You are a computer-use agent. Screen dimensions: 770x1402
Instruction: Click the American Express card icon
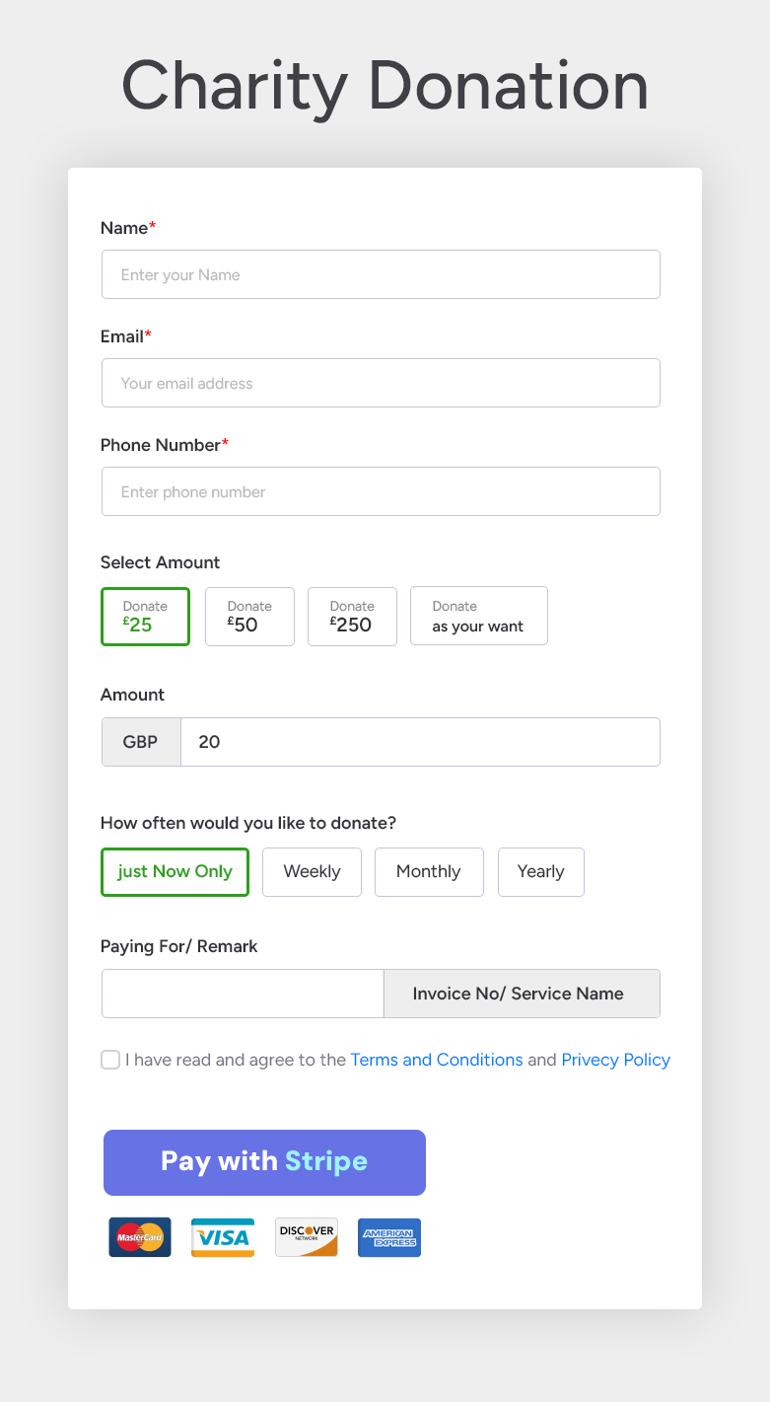tap(389, 1237)
